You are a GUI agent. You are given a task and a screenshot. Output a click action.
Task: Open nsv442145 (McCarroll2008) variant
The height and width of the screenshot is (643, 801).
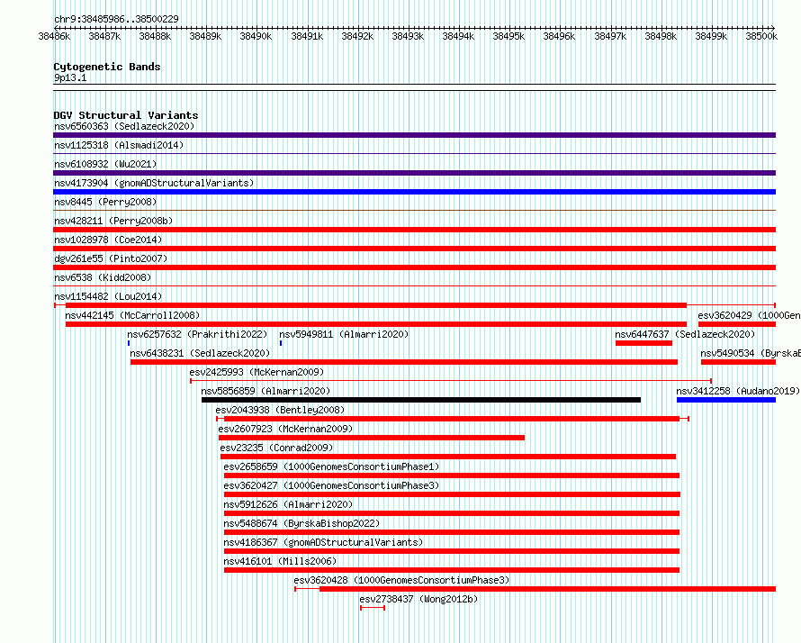coord(132,315)
